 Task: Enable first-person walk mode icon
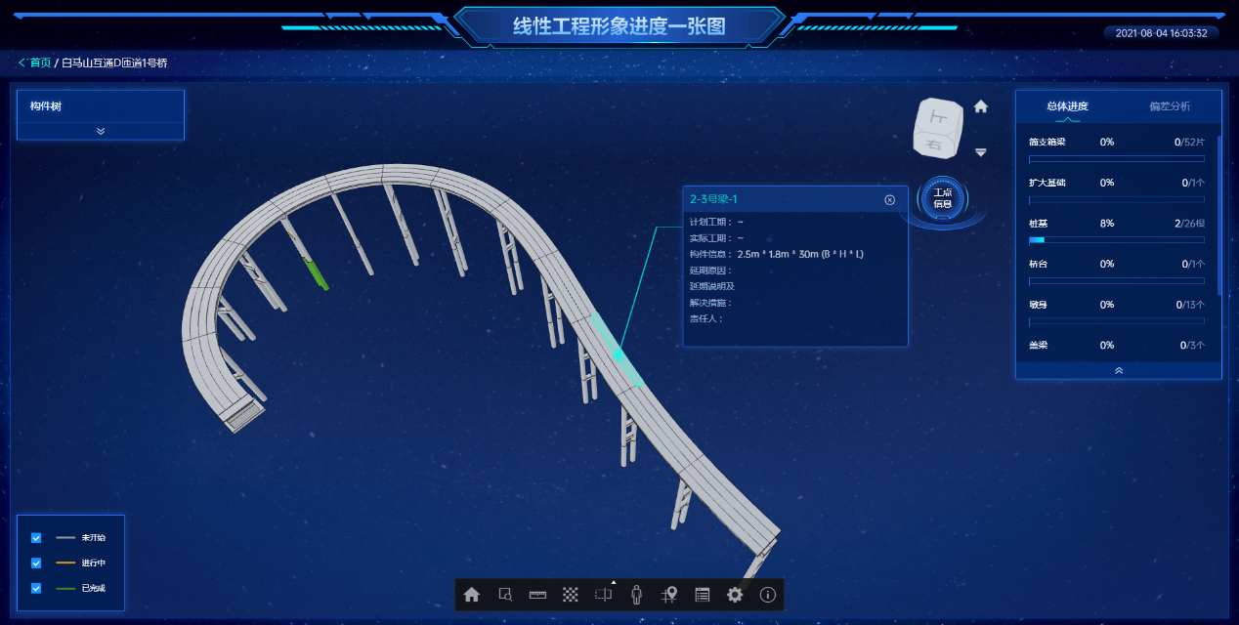tap(637, 595)
